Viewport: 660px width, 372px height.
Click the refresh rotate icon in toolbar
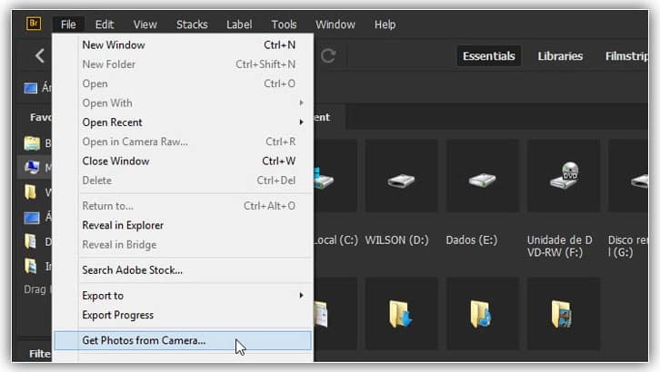(x=328, y=56)
